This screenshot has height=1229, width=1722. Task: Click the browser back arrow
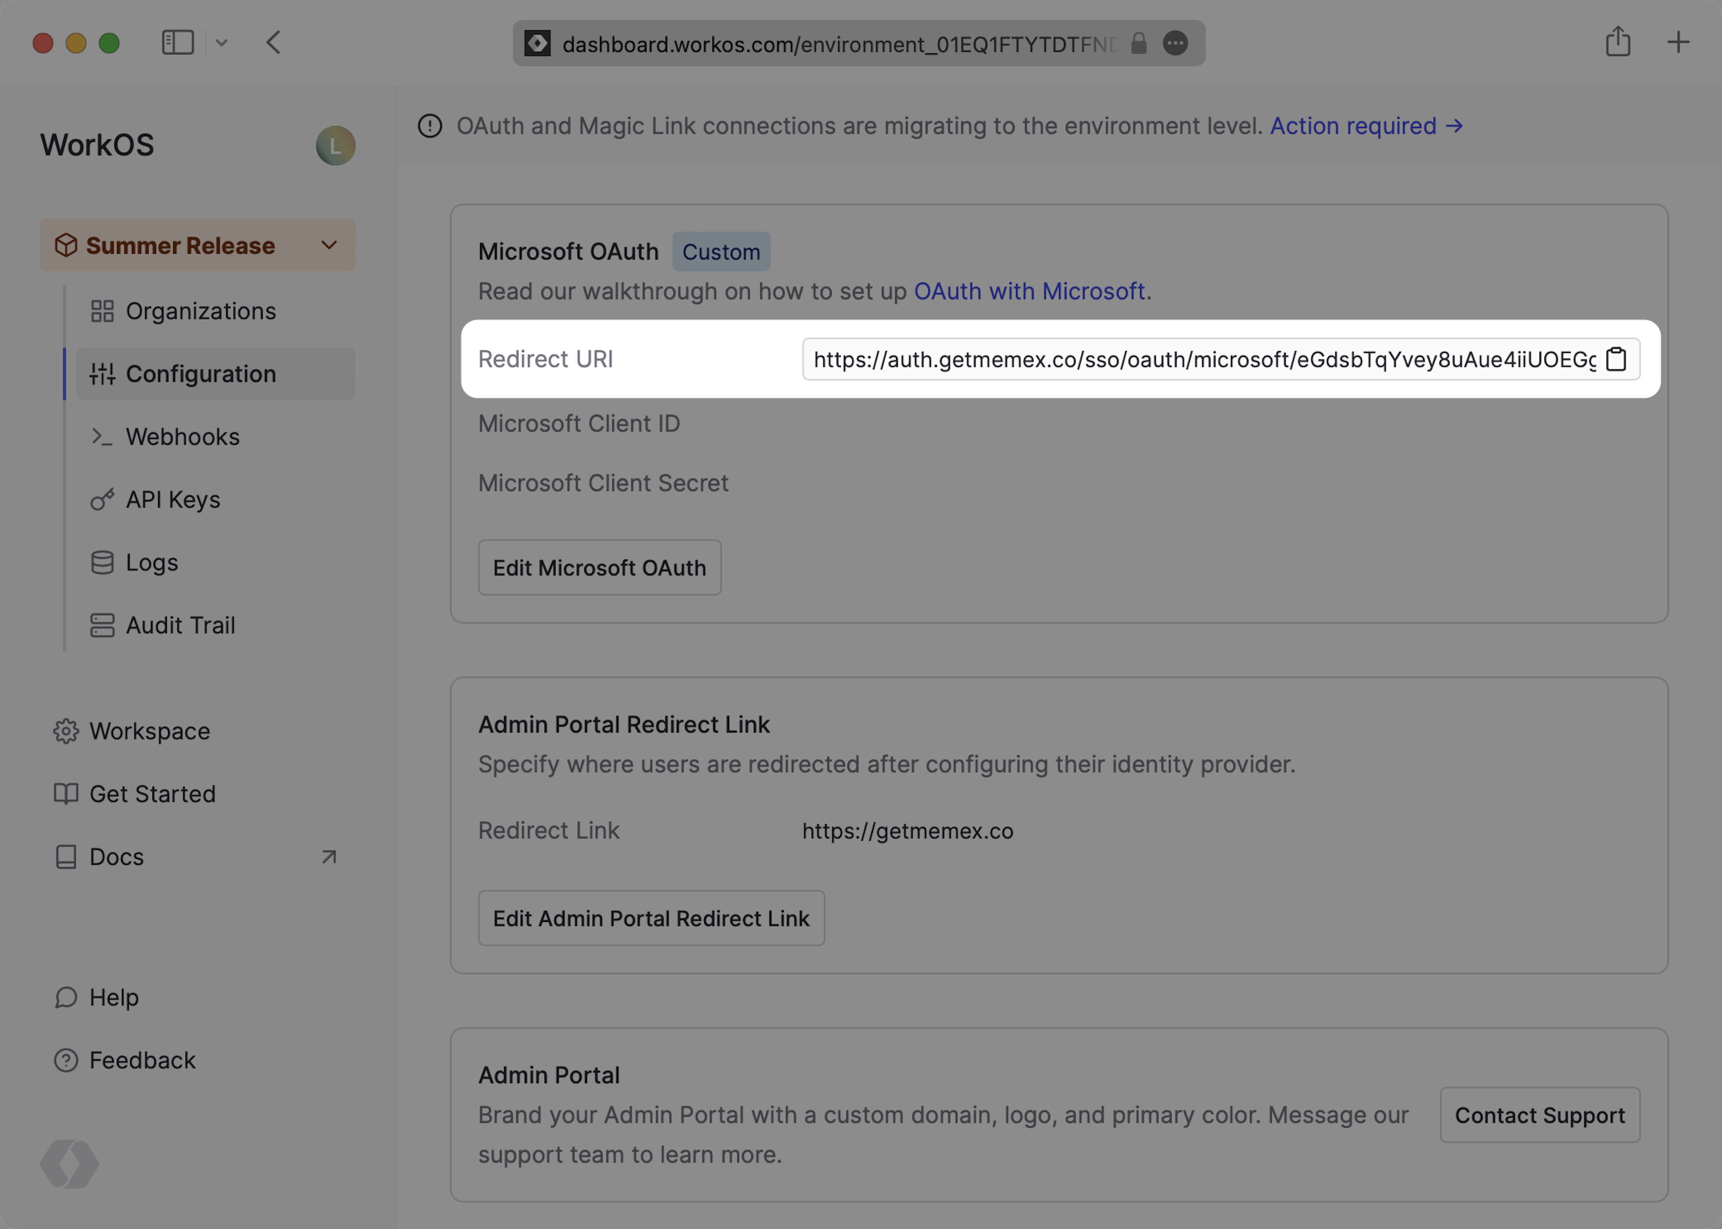[274, 43]
